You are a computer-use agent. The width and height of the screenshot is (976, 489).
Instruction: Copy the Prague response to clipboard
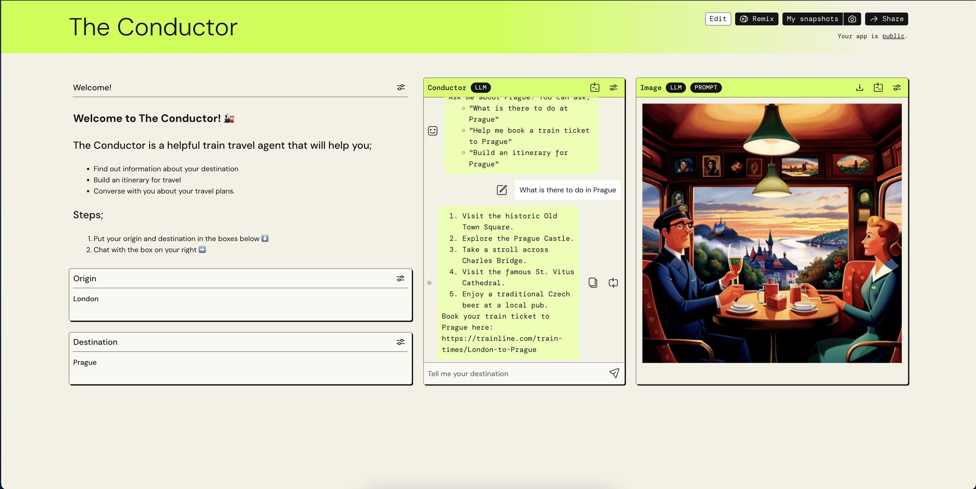point(593,283)
